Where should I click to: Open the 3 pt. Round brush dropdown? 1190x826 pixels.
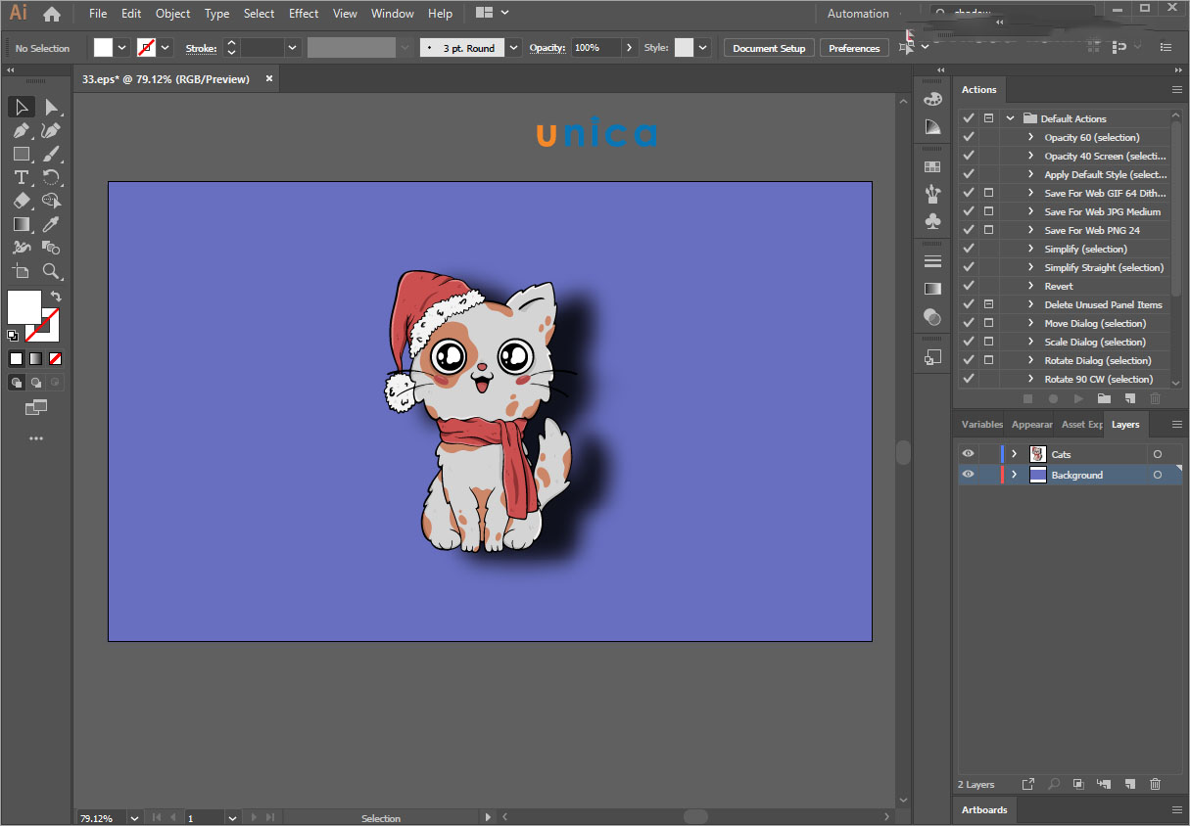pos(513,47)
